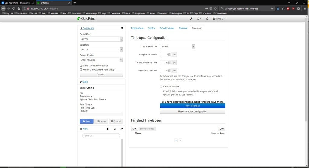Switch to the Terminal tab
The image size is (309, 168).
[x=183, y=28]
